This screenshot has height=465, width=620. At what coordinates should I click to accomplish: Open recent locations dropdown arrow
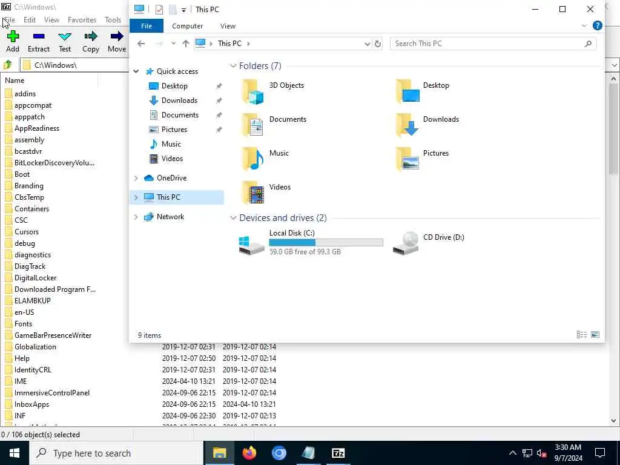pyautogui.click(x=173, y=44)
